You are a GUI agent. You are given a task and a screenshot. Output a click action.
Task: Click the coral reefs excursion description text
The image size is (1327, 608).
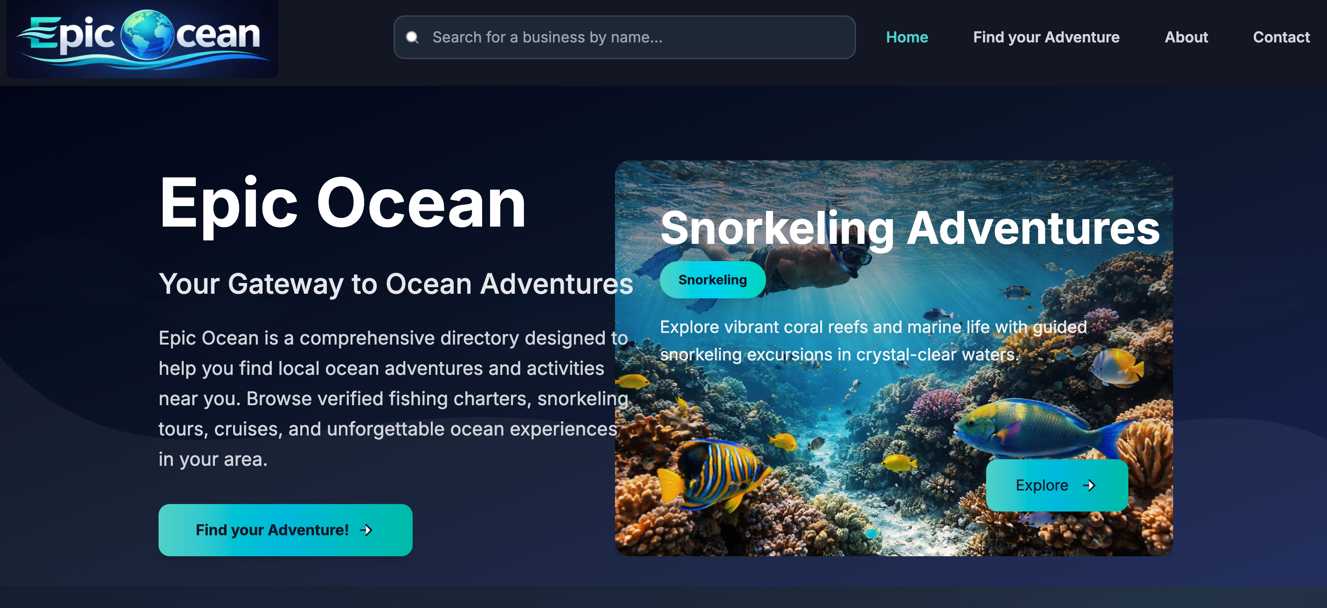tap(873, 340)
